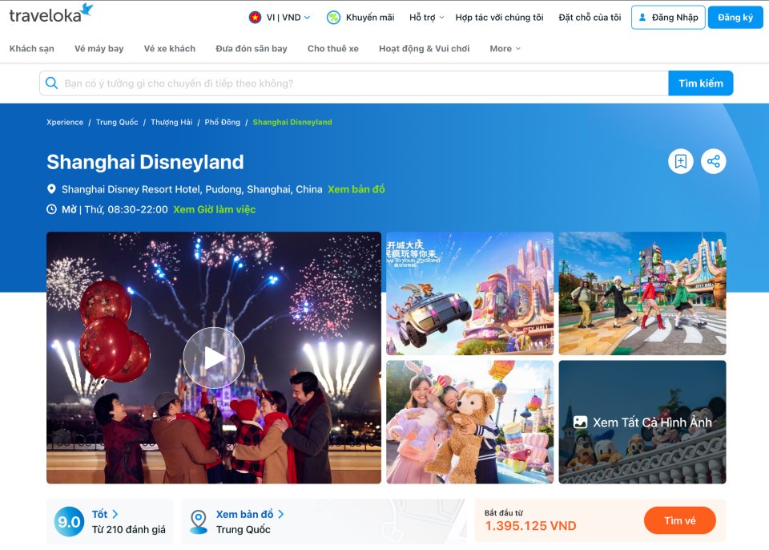Go to Vé xe khách section

pos(170,49)
